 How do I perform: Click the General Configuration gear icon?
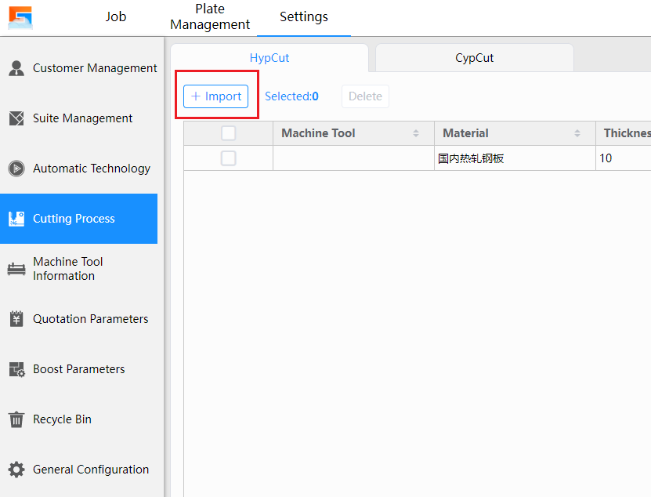coord(16,470)
